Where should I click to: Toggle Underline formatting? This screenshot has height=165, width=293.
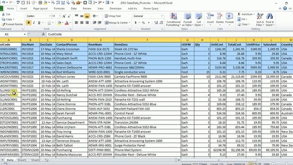coord(39,23)
